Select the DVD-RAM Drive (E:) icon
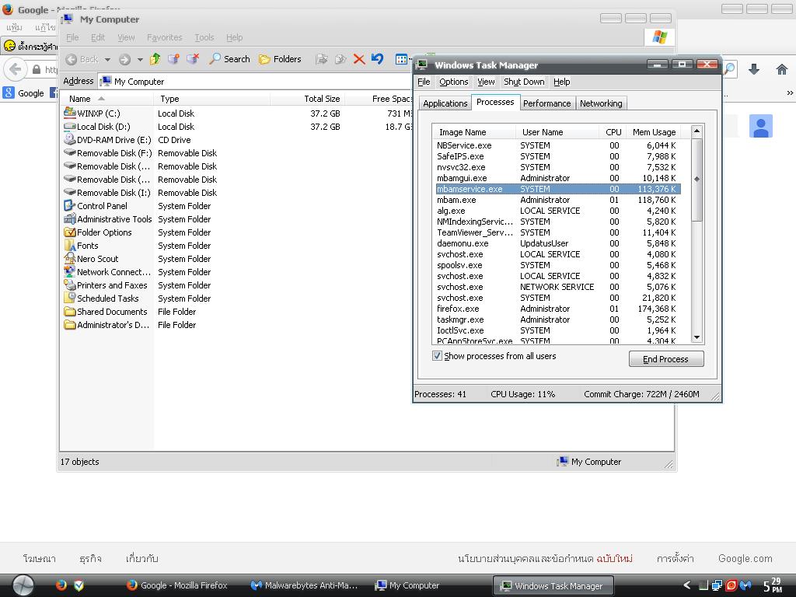 tap(70, 140)
